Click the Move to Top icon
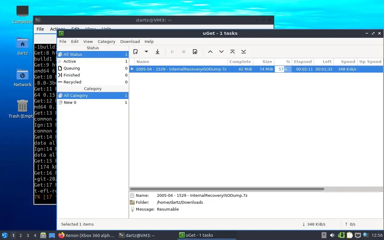Screen dimensions: 384x240 (x=232, y=52)
